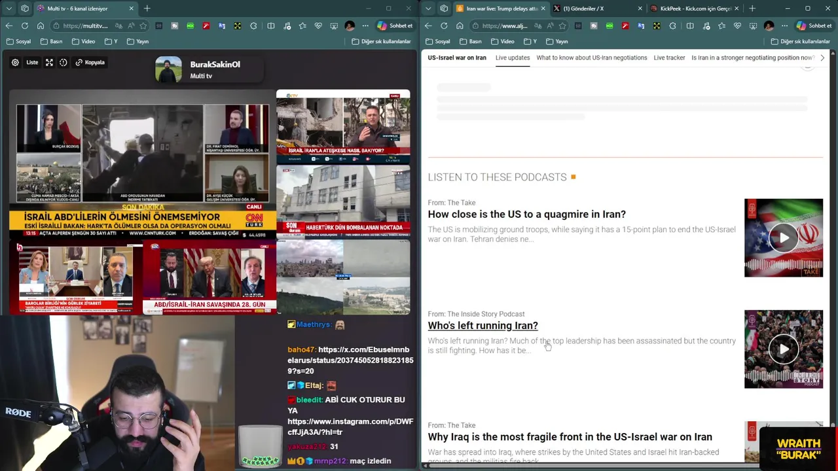Open home page in left browser window
Viewport: 838px width, 471px height.
(x=41, y=26)
